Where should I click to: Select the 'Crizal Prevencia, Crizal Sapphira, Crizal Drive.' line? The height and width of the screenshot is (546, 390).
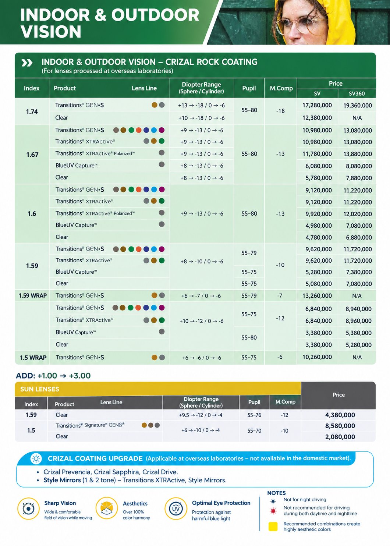(x=110, y=472)
